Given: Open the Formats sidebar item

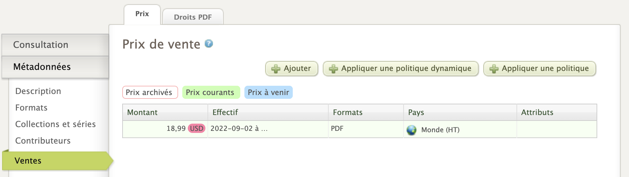Looking at the screenshot, I should (31, 108).
